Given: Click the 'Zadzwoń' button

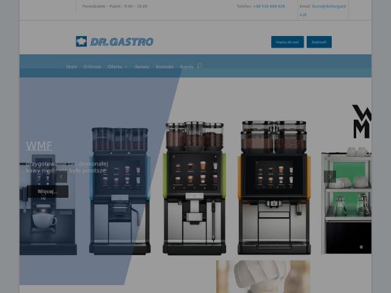Looking at the screenshot, I should pos(319,42).
